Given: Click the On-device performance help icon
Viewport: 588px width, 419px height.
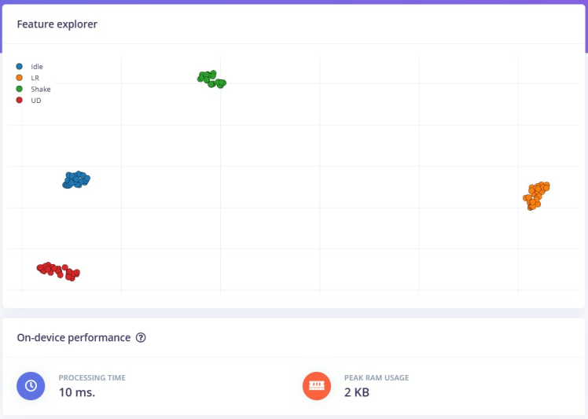Looking at the screenshot, I should [x=141, y=337].
